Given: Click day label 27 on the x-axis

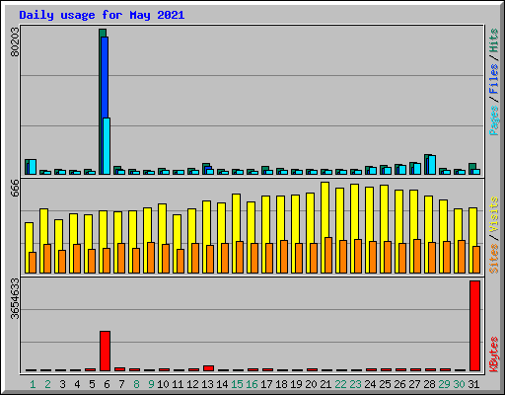Looking at the screenshot, I should tap(414, 384).
